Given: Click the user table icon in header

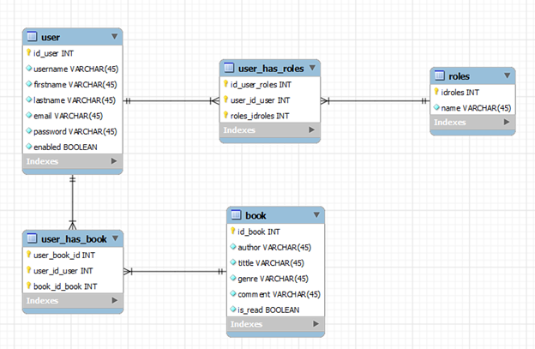Looking at the screenshot, I should click(x=32, y=37).
